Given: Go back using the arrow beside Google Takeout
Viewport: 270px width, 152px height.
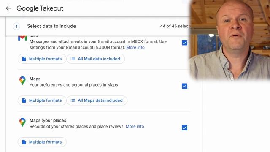Looking at the screenshot, I should (x=8, y=8).
